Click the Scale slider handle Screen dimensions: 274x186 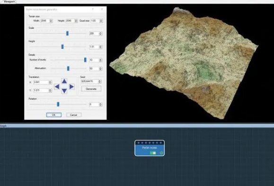coord(67,33)
